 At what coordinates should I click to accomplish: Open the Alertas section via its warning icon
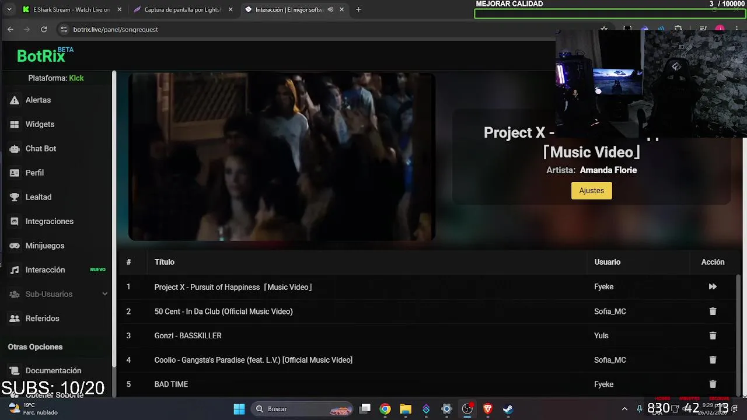point(15,100)
